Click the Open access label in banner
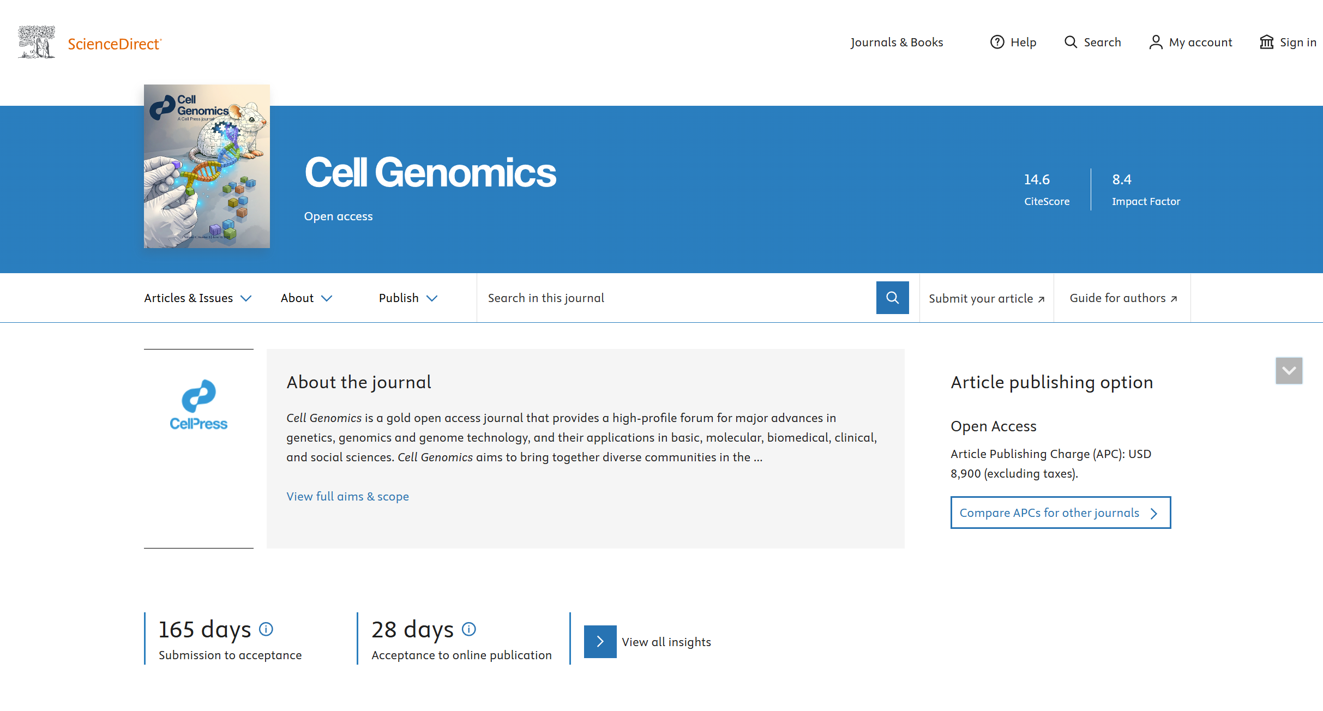The height and width of the screenshot is (711, 1323). pos(339,216)
